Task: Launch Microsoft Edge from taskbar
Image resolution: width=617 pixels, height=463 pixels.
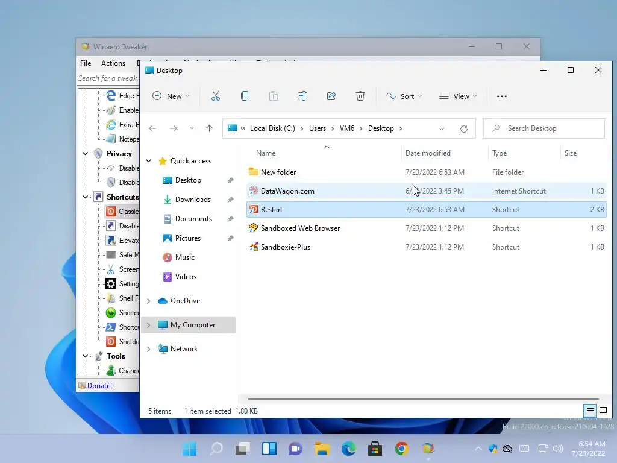Action: (349, 449)
